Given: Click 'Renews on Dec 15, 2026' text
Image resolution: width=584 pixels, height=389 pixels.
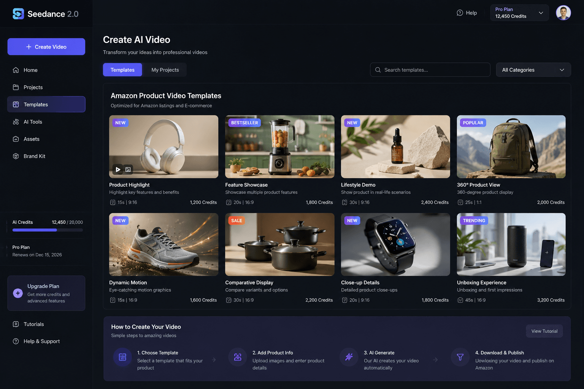Looking at the screenshot, I should point(37,255).
